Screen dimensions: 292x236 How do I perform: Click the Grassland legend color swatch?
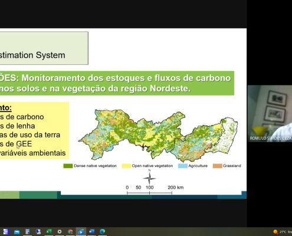[217, 166]
